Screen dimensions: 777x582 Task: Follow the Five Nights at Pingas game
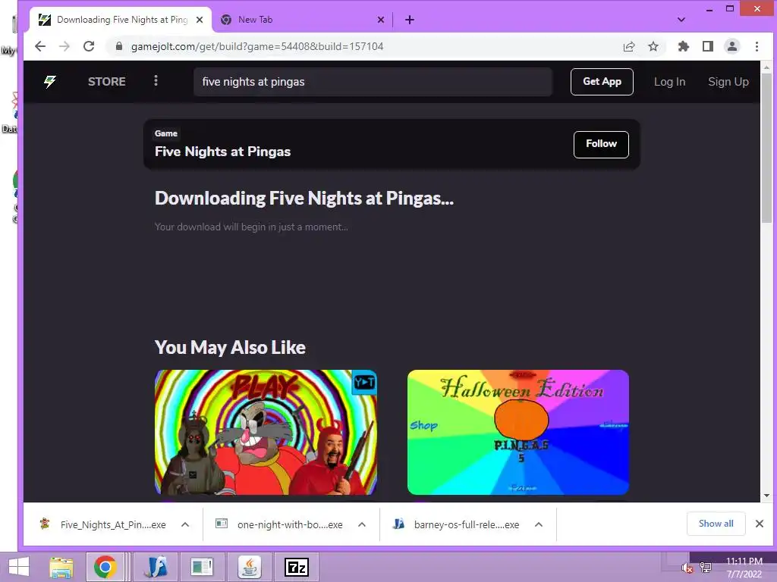(601, 144)
